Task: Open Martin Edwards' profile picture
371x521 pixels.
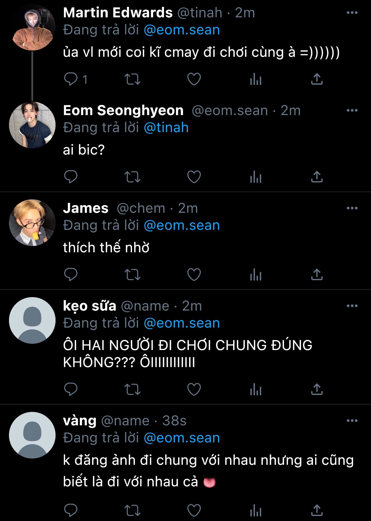Action: click(x=32, y=27)
